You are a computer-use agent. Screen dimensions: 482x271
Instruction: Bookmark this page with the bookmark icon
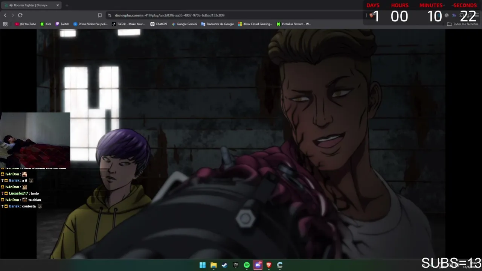point(100,15)
